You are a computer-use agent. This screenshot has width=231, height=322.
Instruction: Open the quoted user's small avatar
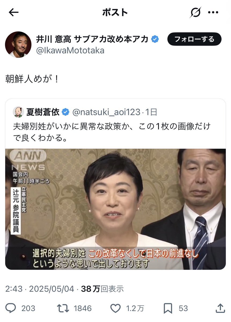18,112
